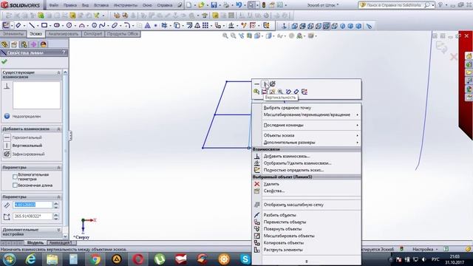Switch to the DimXpert tab

[93, 34]
